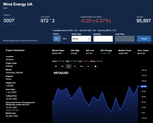Click the Listing Price 15.00 USD value
This screenshot has width=153, height=123.
[11, 99]
